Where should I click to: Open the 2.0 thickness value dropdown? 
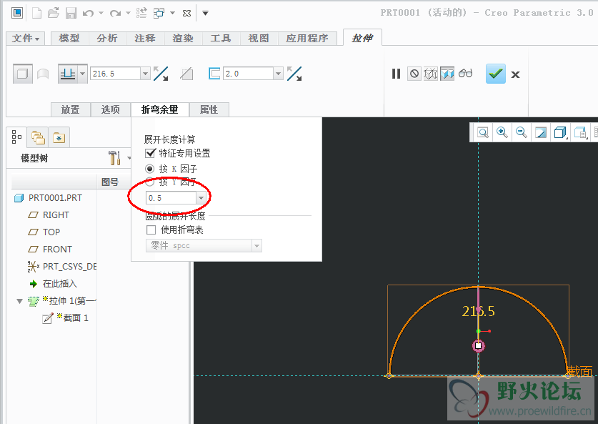point(279,74)
